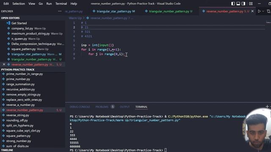Click Warm Up in breadcrumb path
271x152 pixels.
pyautogui.click(x=75, y=18)
